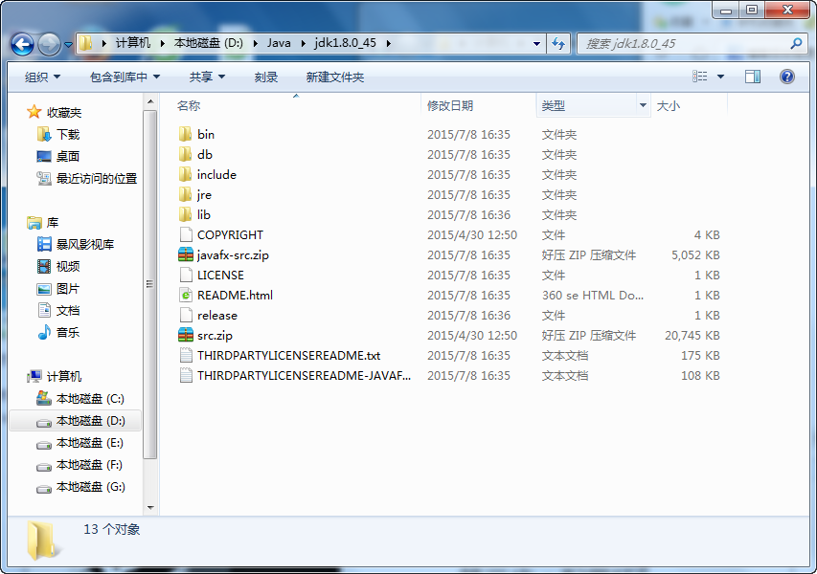Select the javafx-src.zip archive icon
The width and height of the screenshot is (817, 574).
point(186,255)
